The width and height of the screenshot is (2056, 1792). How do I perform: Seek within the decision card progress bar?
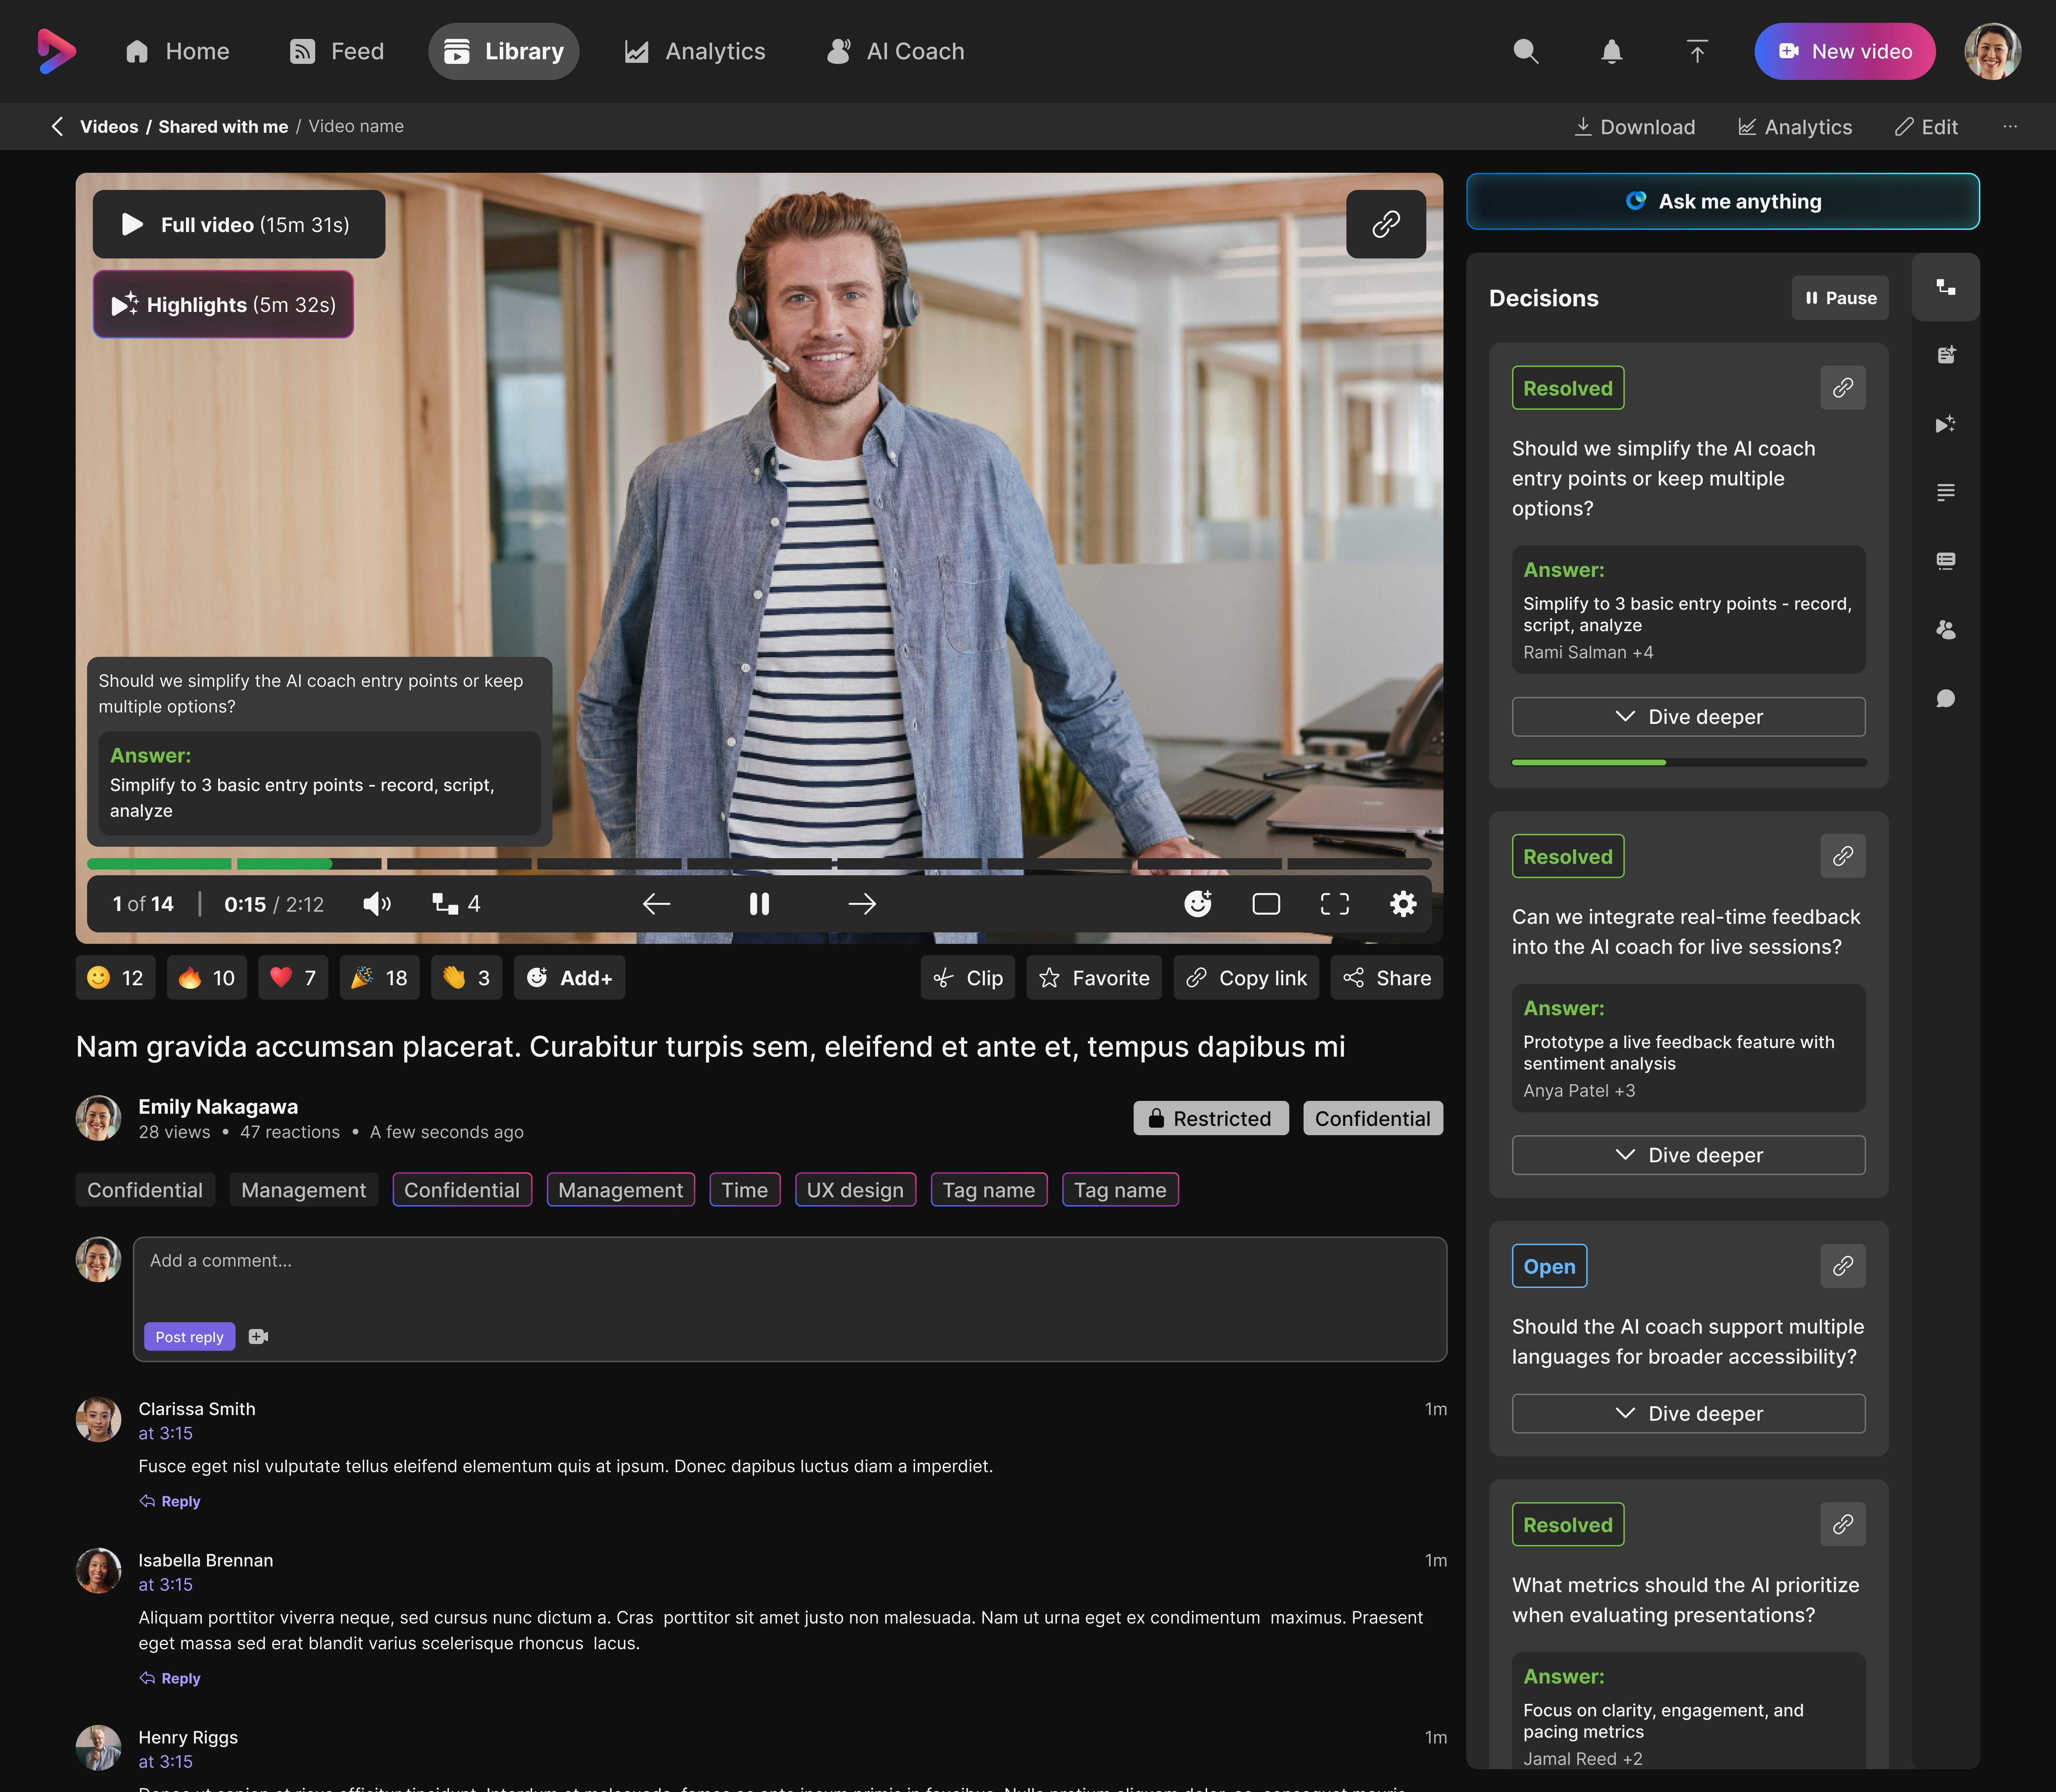coord(1689,762)
